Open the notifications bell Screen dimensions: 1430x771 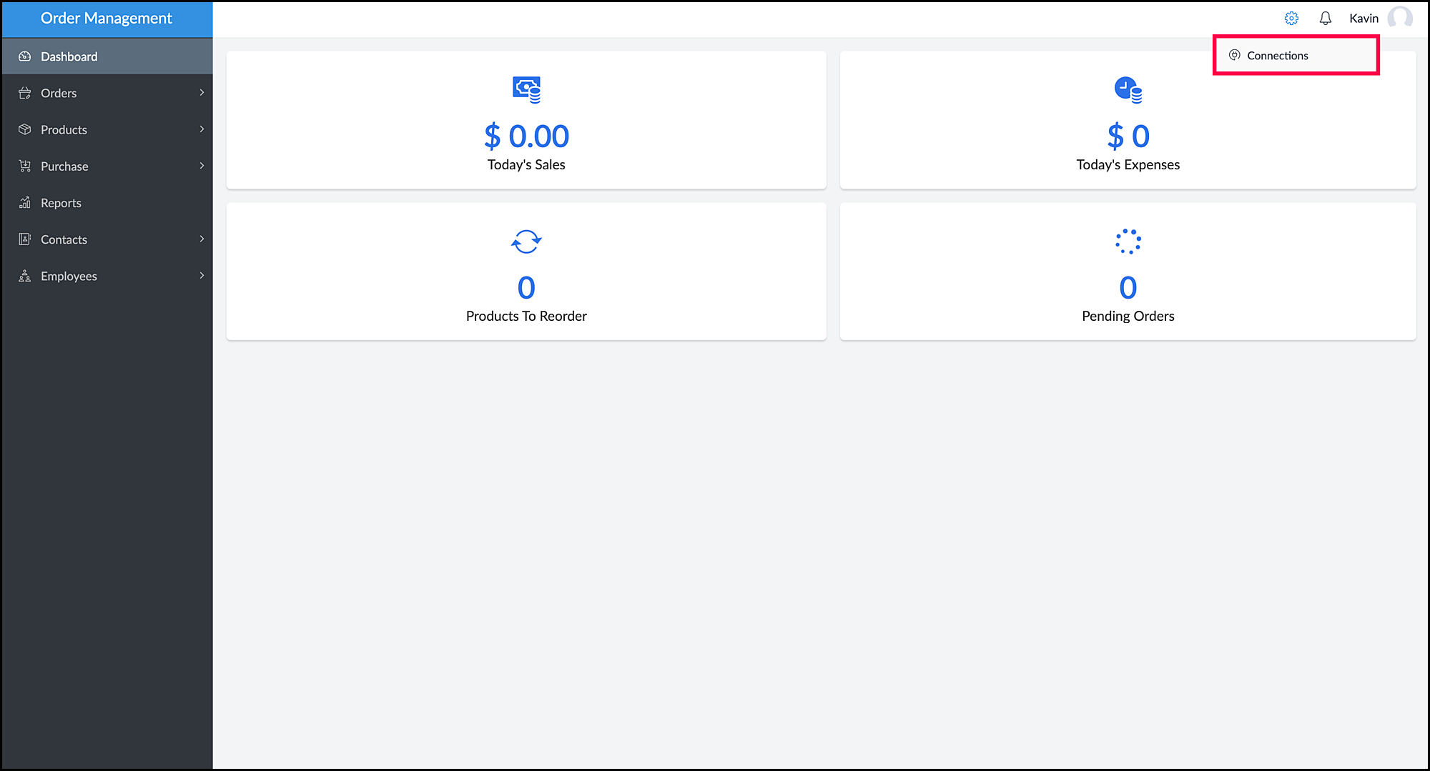coord(1326,19)
